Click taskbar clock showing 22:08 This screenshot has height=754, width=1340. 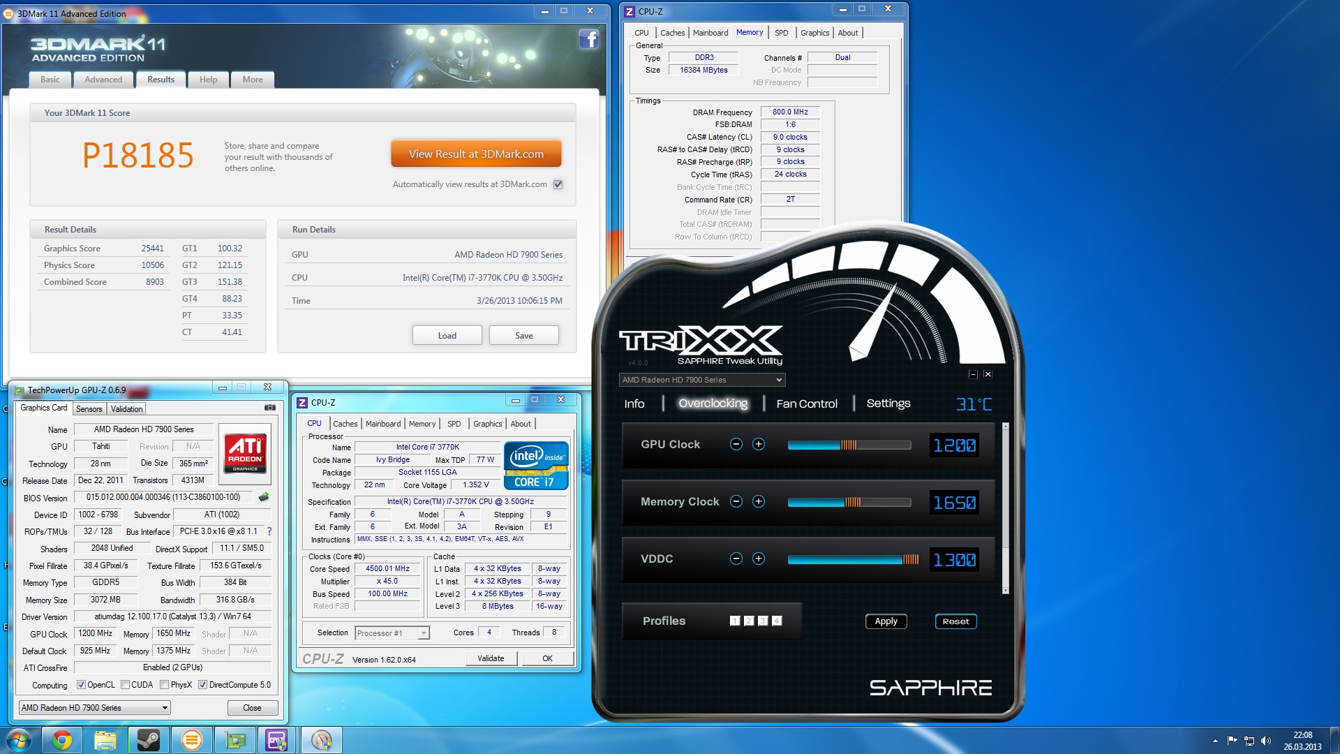(x=1302, y=741)
